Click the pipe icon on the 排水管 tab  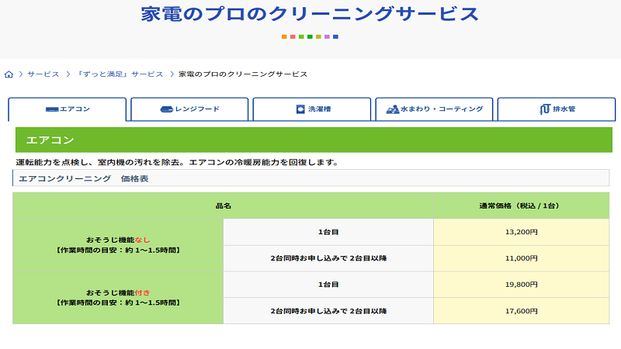545,109
